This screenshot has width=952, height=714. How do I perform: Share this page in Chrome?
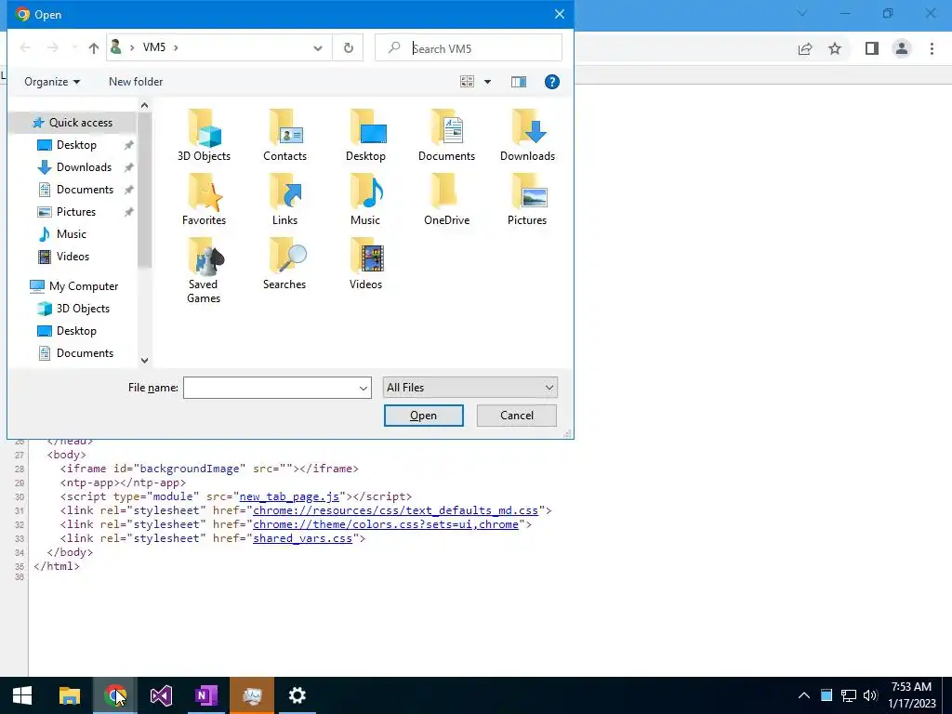[x=805, y=48]
